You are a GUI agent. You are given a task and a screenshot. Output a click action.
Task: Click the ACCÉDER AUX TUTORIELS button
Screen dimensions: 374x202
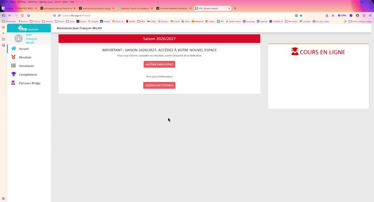[159, 85]
